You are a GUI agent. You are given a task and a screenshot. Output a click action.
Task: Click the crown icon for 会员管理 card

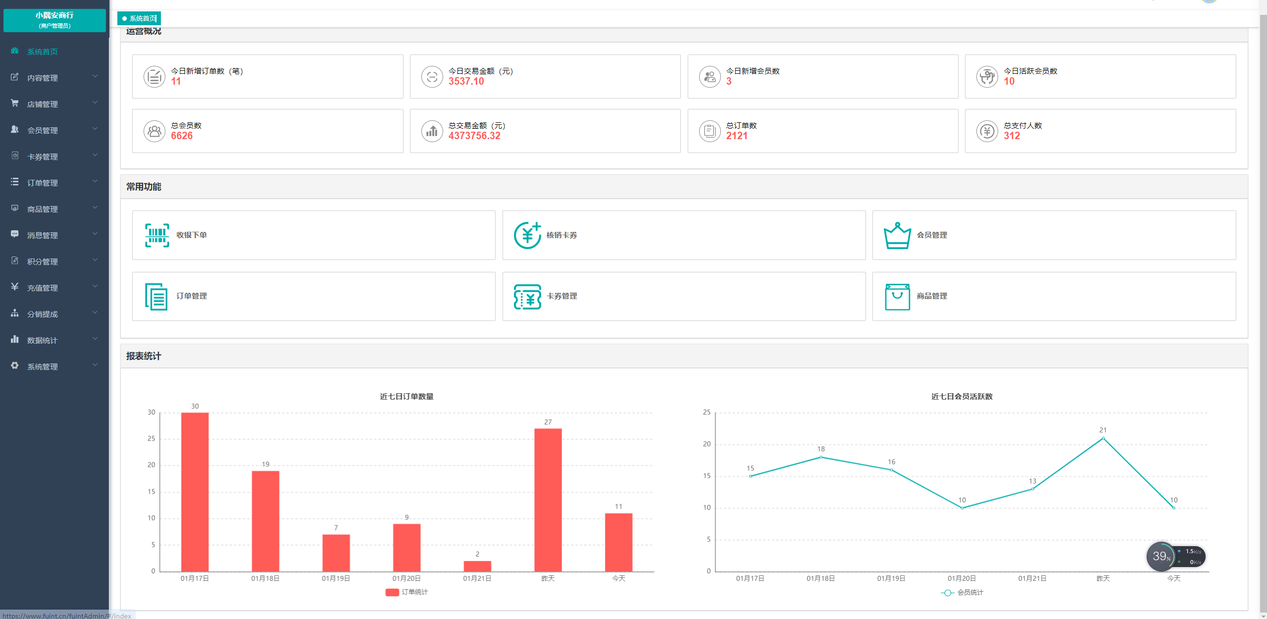pos(897,235)
